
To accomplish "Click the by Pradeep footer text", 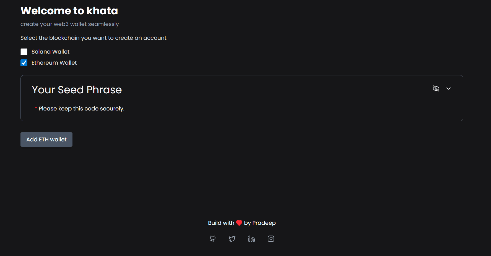I will 260,223.
